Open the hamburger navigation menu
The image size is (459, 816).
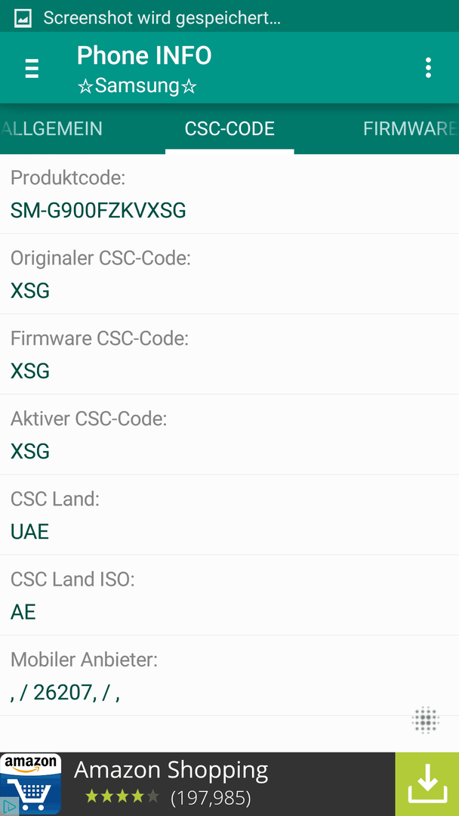click(32, 68)
